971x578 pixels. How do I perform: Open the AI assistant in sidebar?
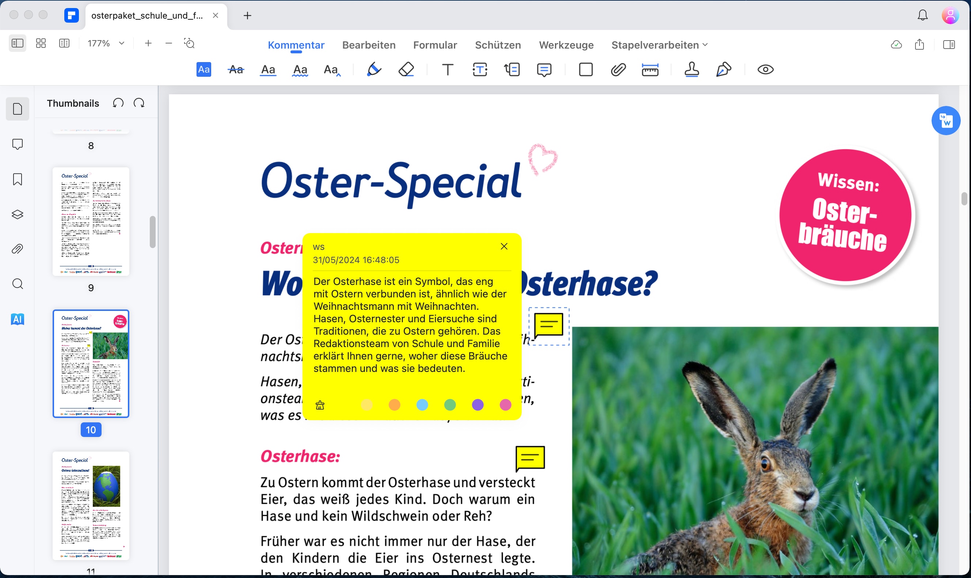pos(18,319)
